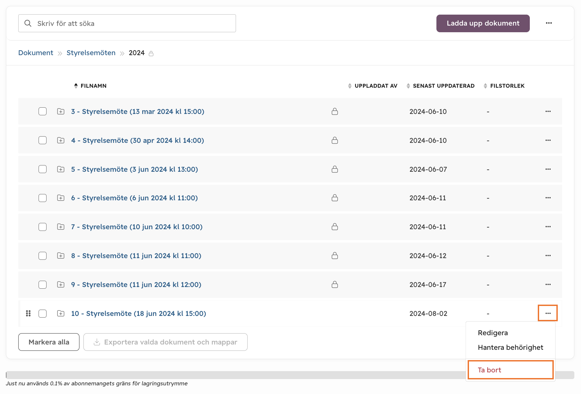Image resolution: width=581 pixels, height=394 pixels.
Task: Click date 2024-06-17 in row 9
Action: pos(428,285)
